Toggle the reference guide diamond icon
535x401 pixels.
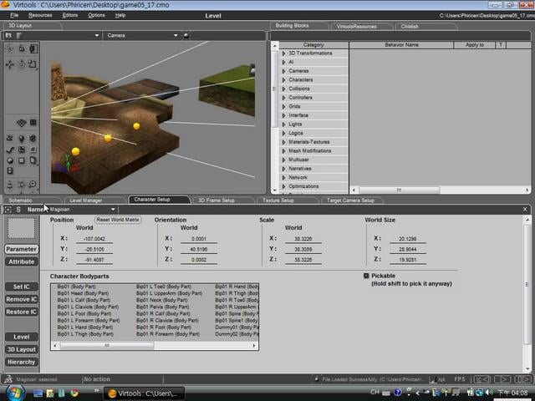[22, 123]
